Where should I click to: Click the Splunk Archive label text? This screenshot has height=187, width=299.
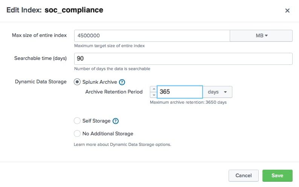tap(100, 82)
